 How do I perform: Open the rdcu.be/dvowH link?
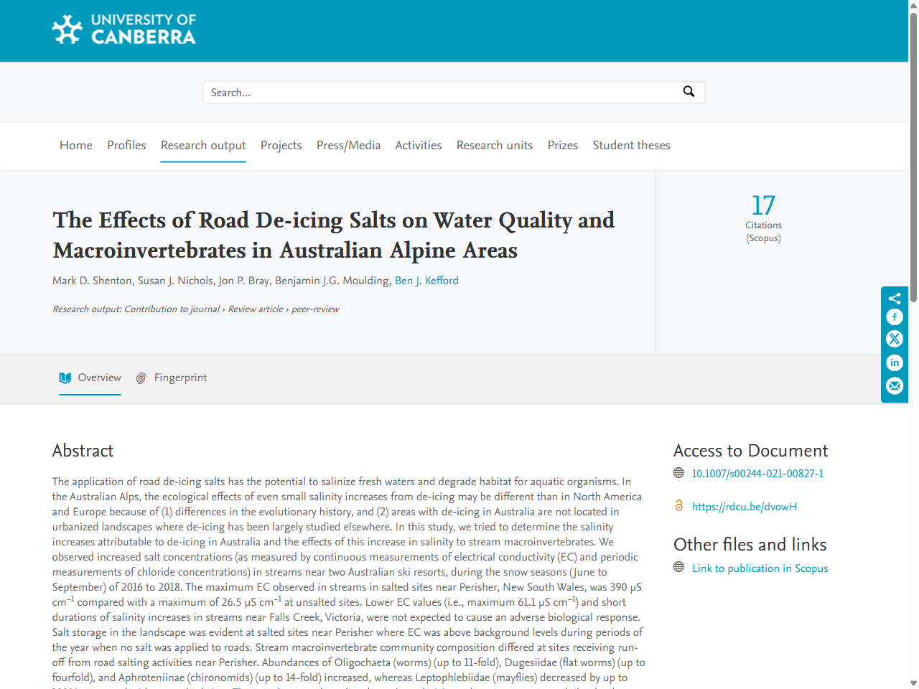pyautogui.click(x=745, y=506)
